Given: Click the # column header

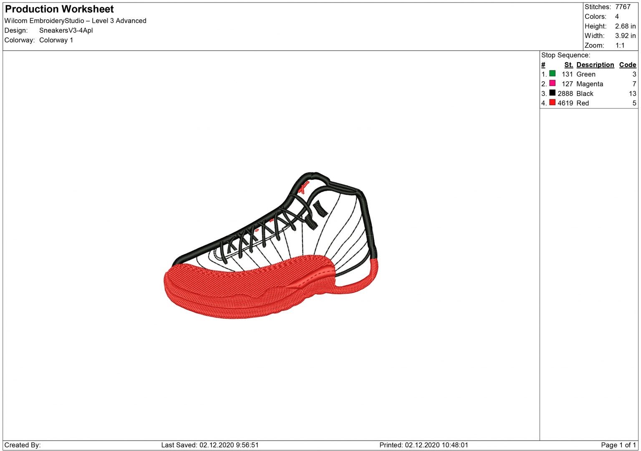Looking at the screenshot, I should [x=543, y=65].
